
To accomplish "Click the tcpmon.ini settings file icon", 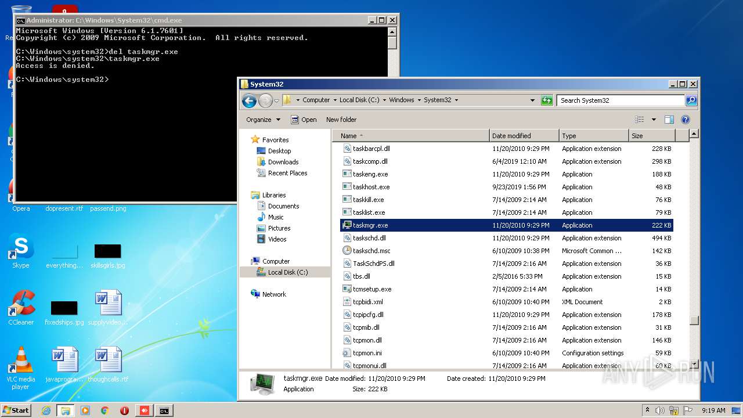I will point(347,353).
